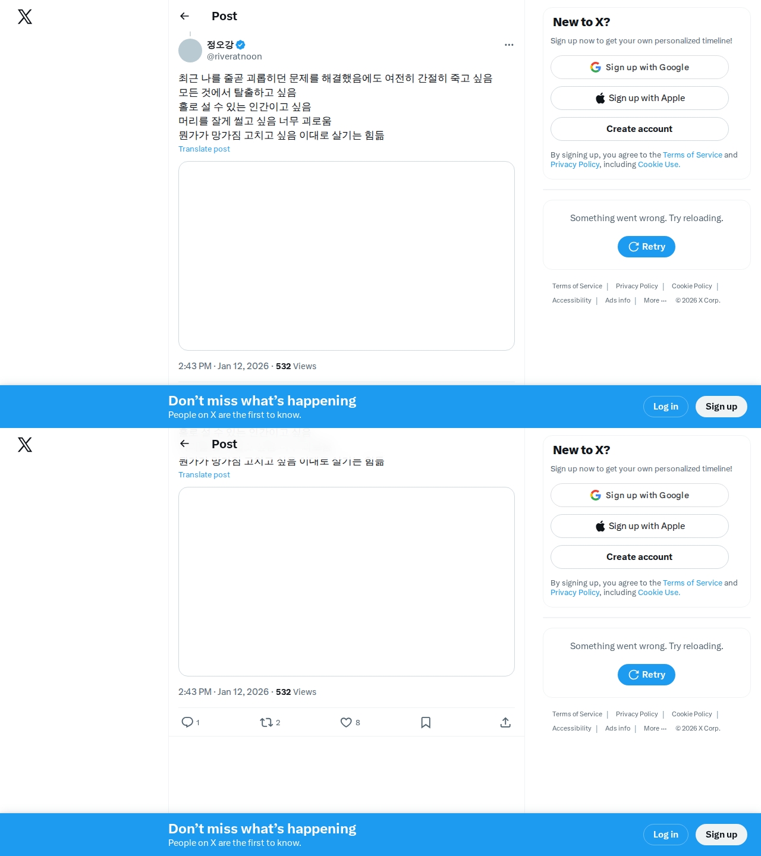Click Translate post under the full post text
Image resolution: width=761 pixels, height=856 pixels.
coord(204,149)
